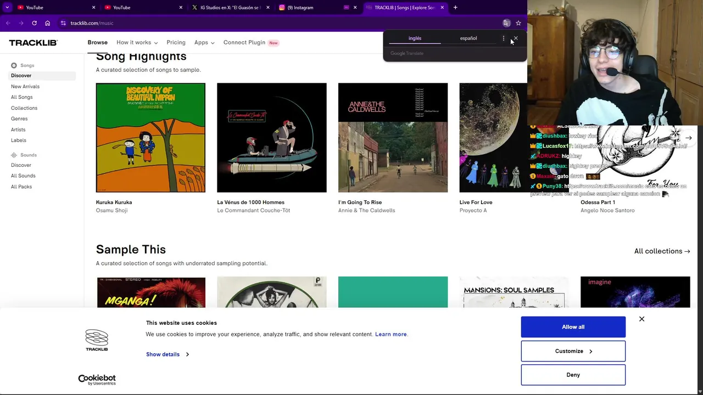The width and height of the screenshot is (703, 395).
Task: Open All Sounds in sidebar
Action: 23,176
